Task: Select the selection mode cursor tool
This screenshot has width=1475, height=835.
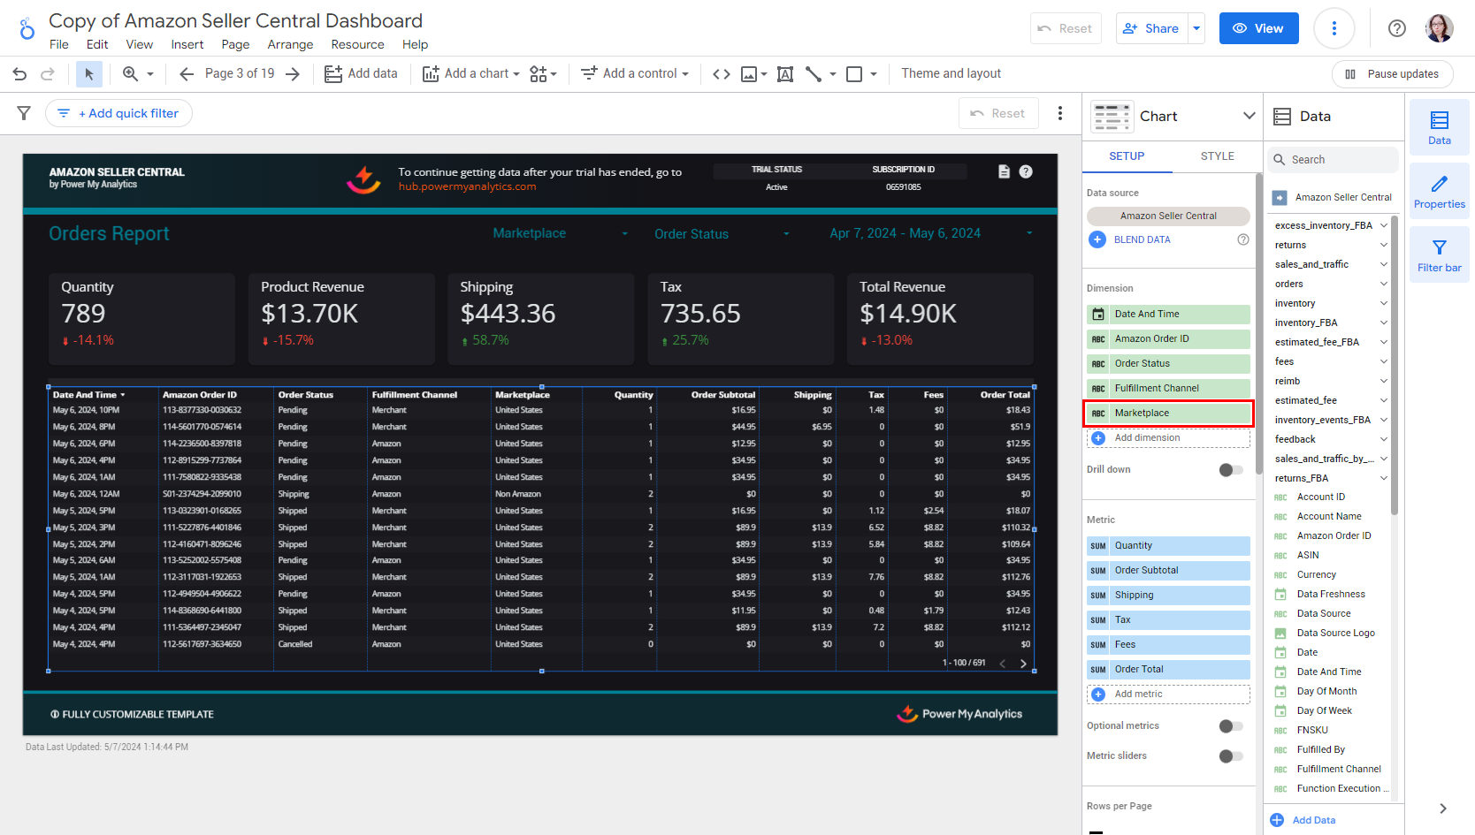Action: 88,74
